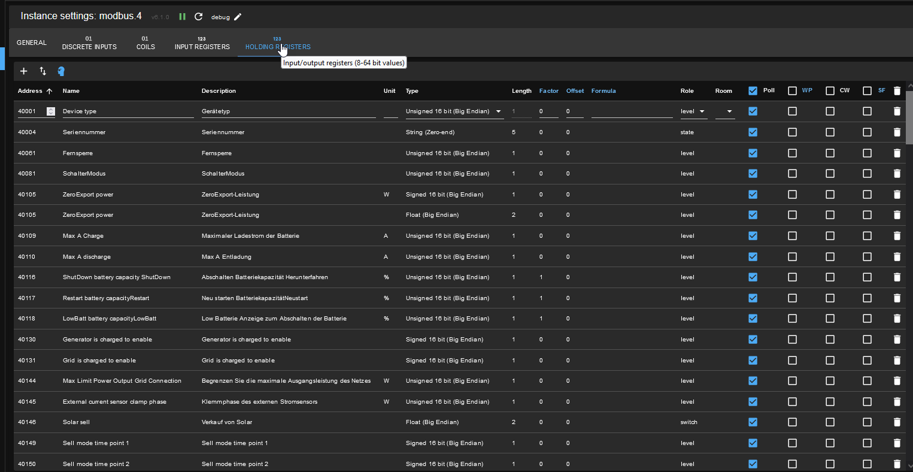Delete the Device type row
This screenshot has height=472, width=913.
click(x=897, y=111)
